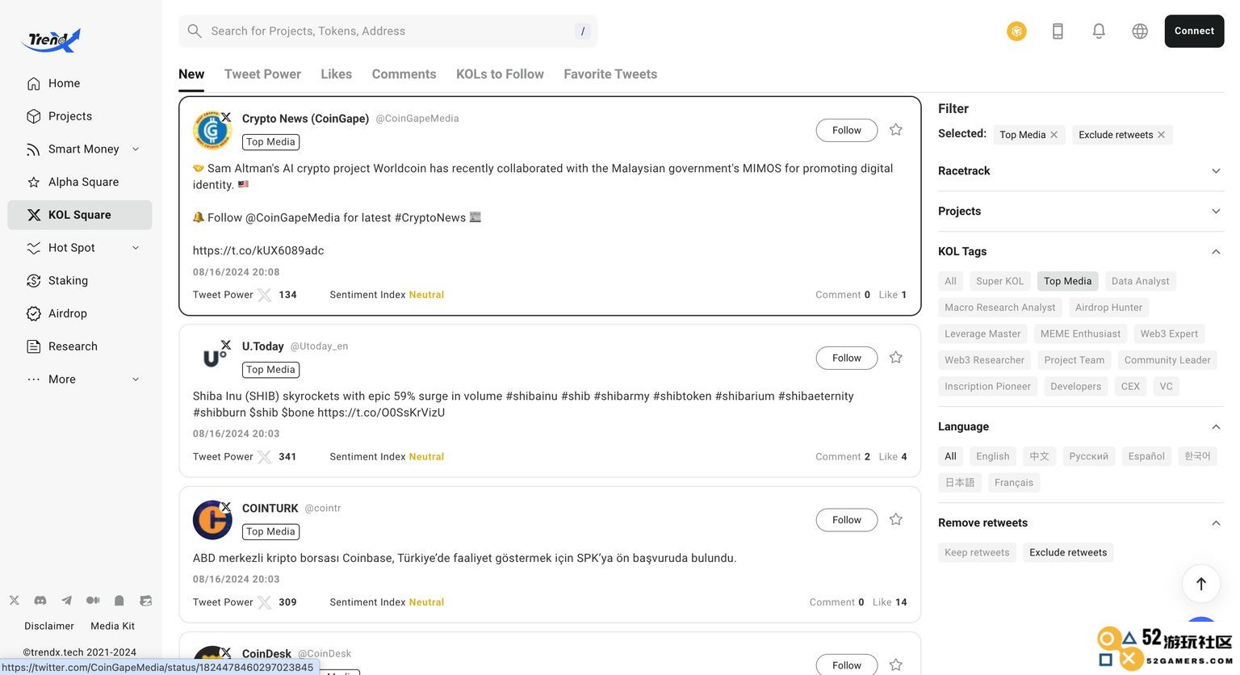Toggle Community Leader tag filter
This screenshot has width=1240, height=675.
[x=1167, y=360]
